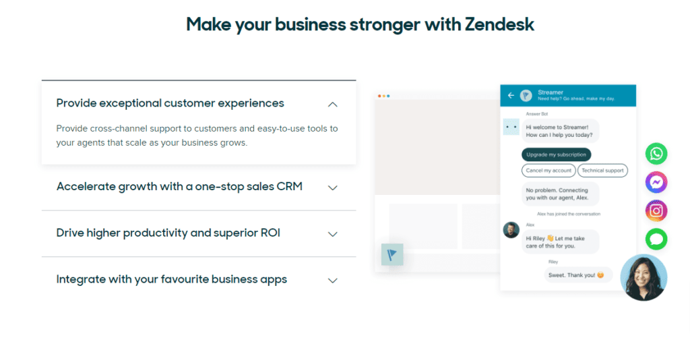Open the Instagram icon

pos(656,210)
